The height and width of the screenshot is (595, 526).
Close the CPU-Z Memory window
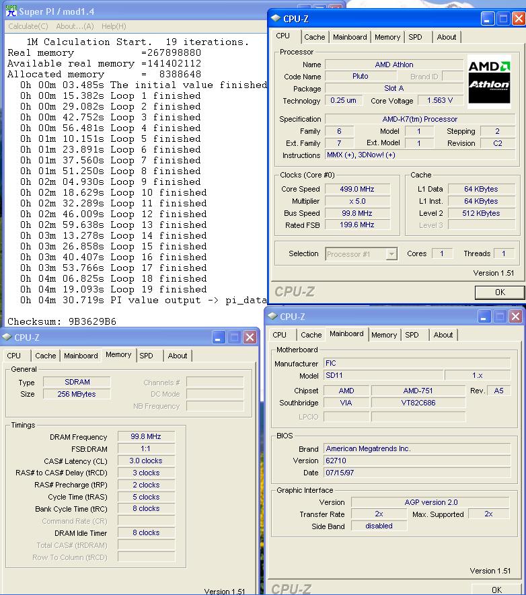coord(250,338)
